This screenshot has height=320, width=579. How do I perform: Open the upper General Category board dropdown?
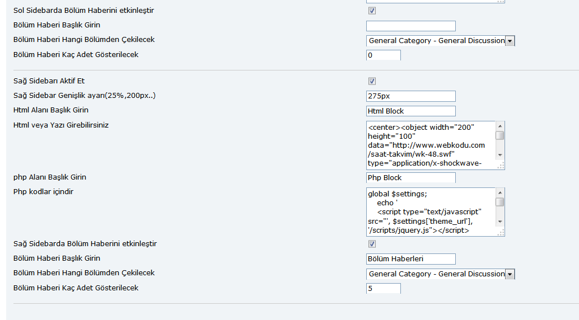tap(440, 41)
